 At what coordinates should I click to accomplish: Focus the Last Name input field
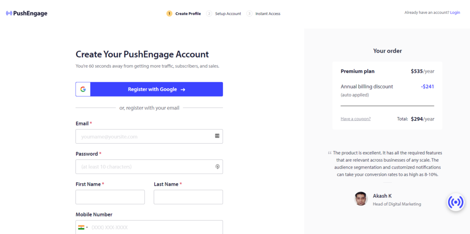pos(188,197)
